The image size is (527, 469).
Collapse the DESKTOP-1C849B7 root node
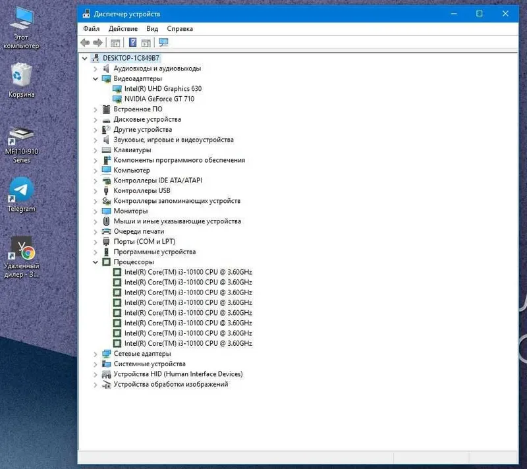coord(85,59)
